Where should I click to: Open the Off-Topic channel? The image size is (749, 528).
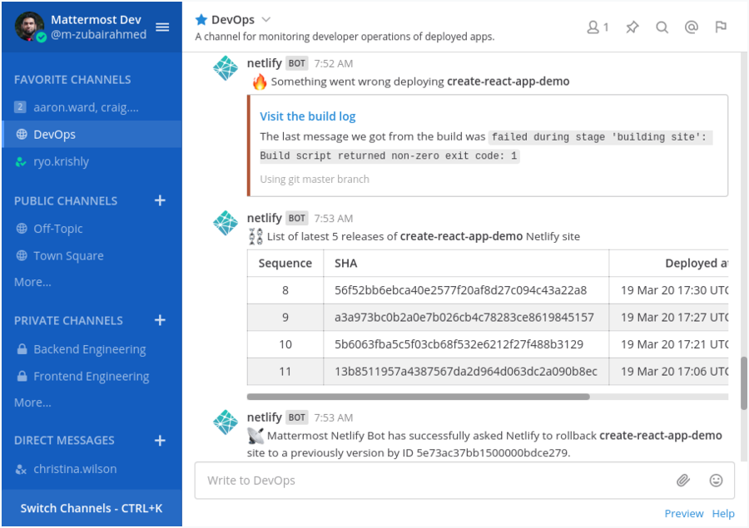point(92,229)
